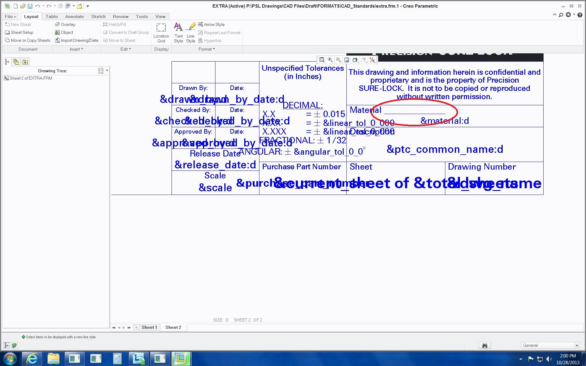
Task: Open Internet Explorer from the taskbar
Action: (x=32, y=359)
